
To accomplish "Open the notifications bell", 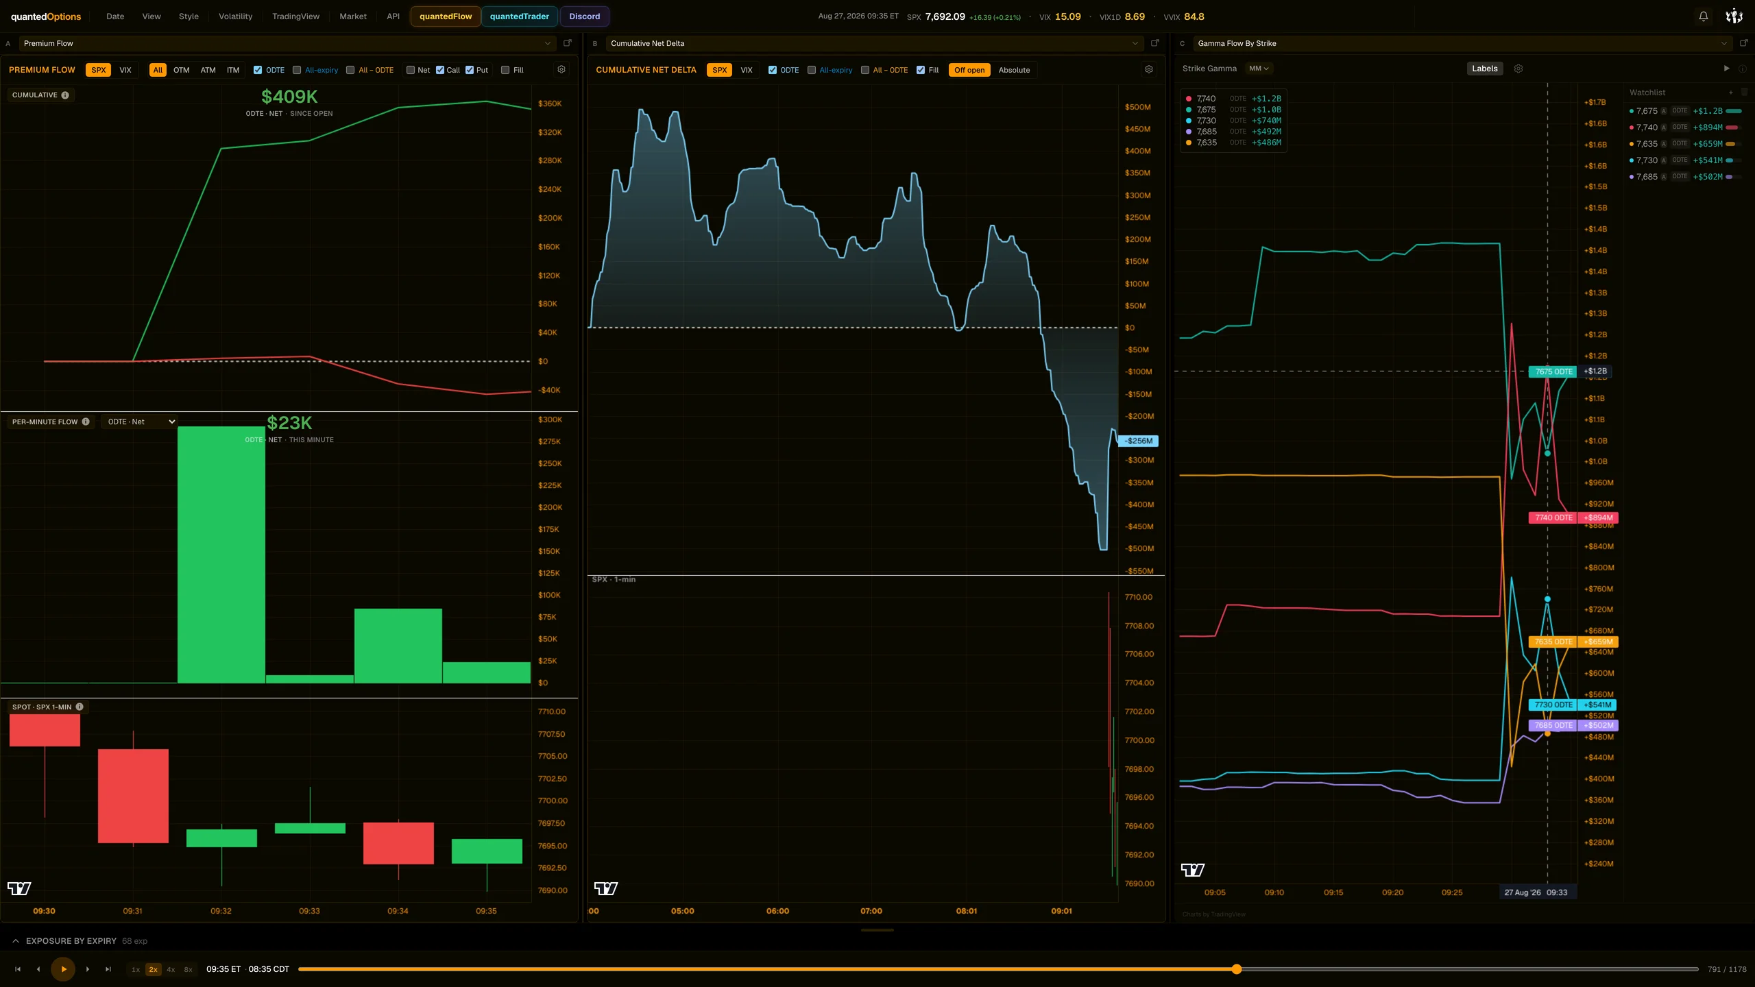I will [x=1703, y=16].
